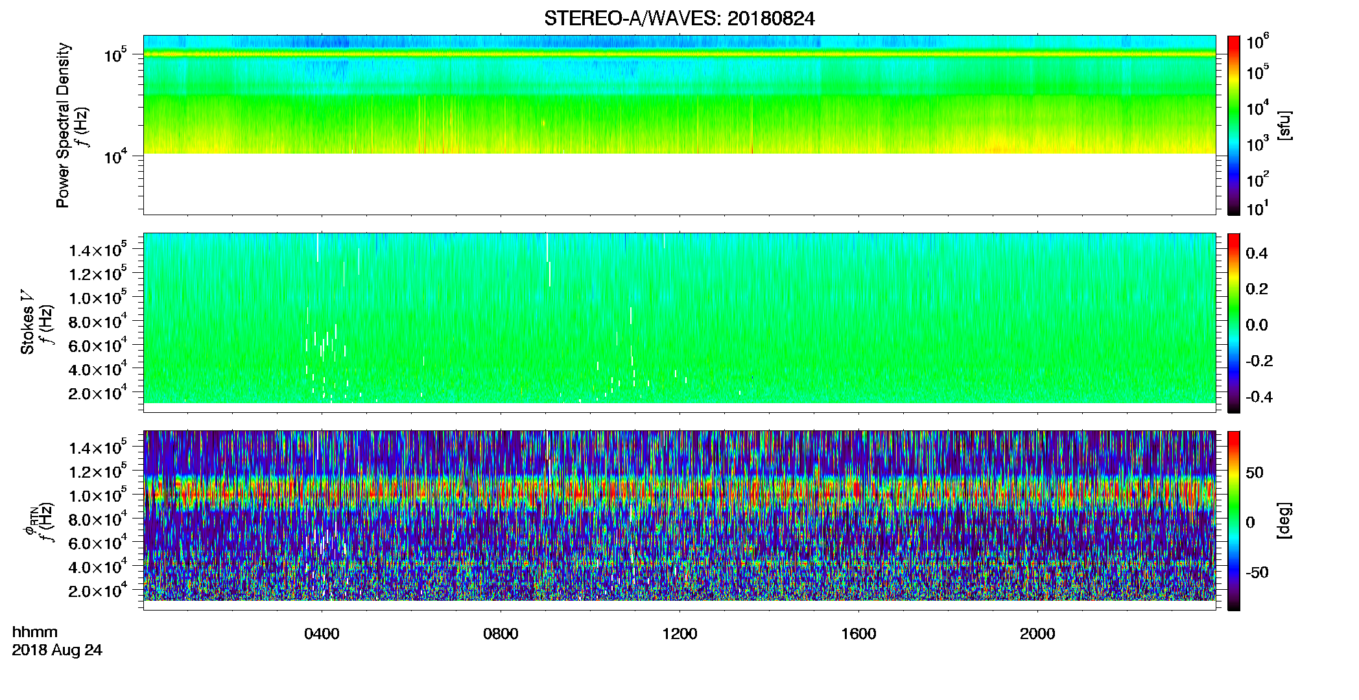Viewport: 1359px width, 700px height.
Task: Click the φRTN degrees color bar
Action: (x=1234, y=520)
